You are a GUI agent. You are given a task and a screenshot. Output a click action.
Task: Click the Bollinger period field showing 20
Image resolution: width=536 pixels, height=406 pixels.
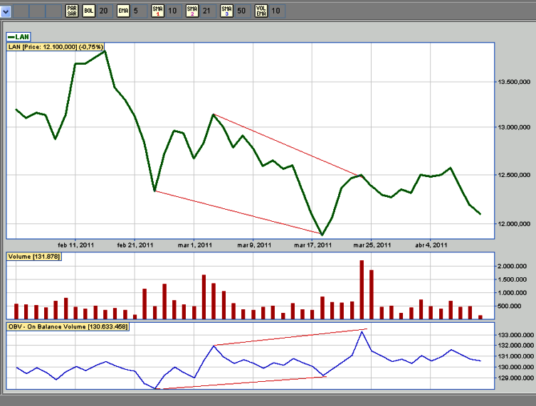point(104,11)
